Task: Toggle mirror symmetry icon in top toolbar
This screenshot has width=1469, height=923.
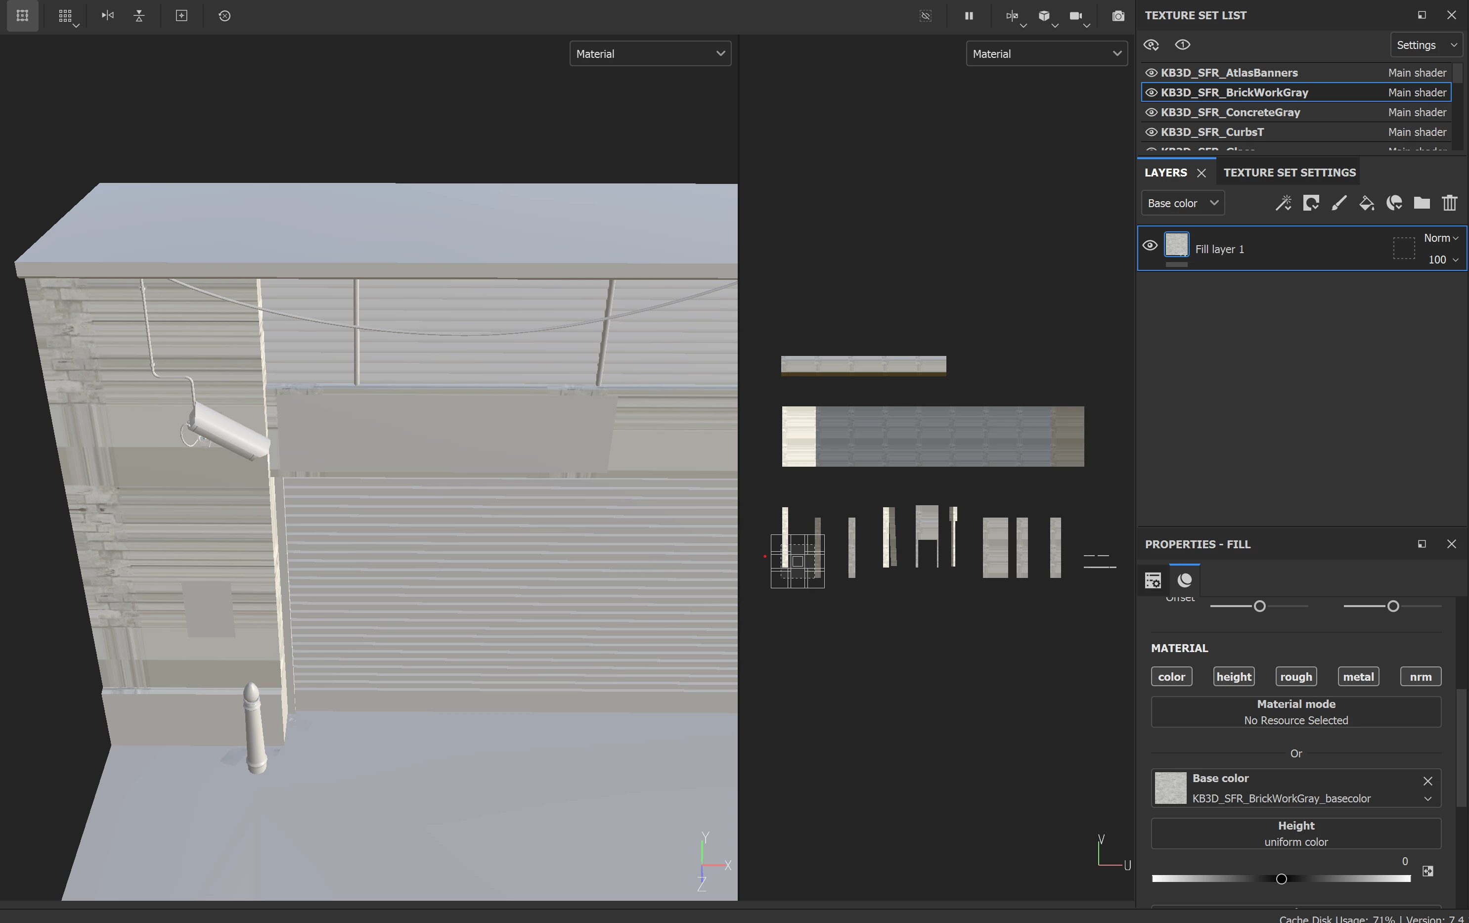Action: tap(1012, 16)
